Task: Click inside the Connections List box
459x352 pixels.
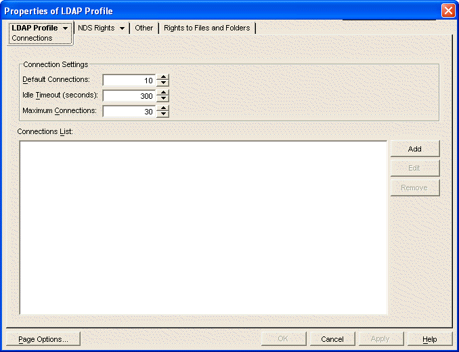Action: coord(204,227)
